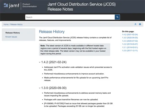Click the bullet about activation code validation issues
This screenshot has height=112, width=145.
(x=78, y=69)
